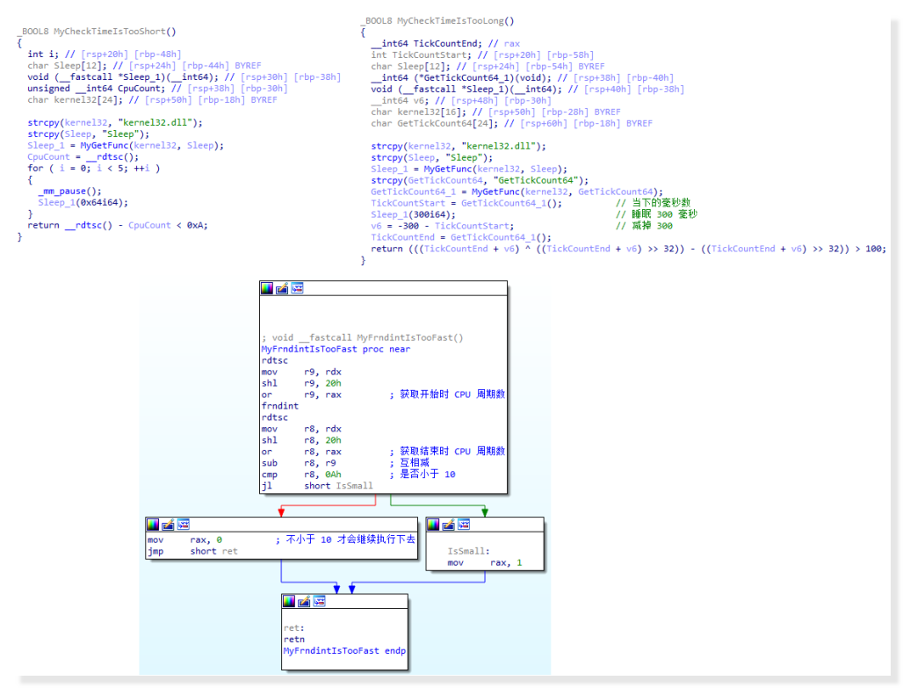Click group-nodes icon on MyFrndintIsTooFast node
Image resolution: width=903 pixels, height=688 pixels.
[x=297, y=288]
